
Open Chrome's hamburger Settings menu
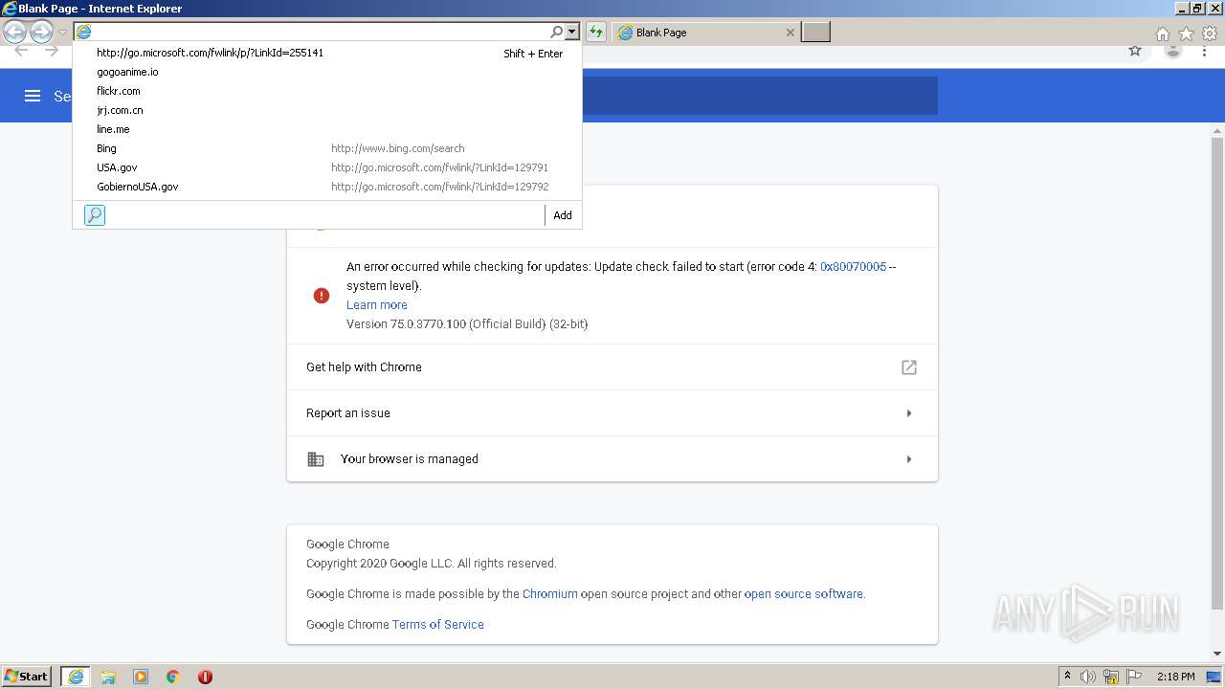coord(33,96)
